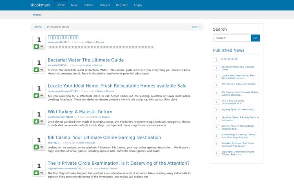The width and height of the screenshot is (294, 184).
Task: Open sidebar link Garmin Fenix 7
Action: (x=238, y=127)
